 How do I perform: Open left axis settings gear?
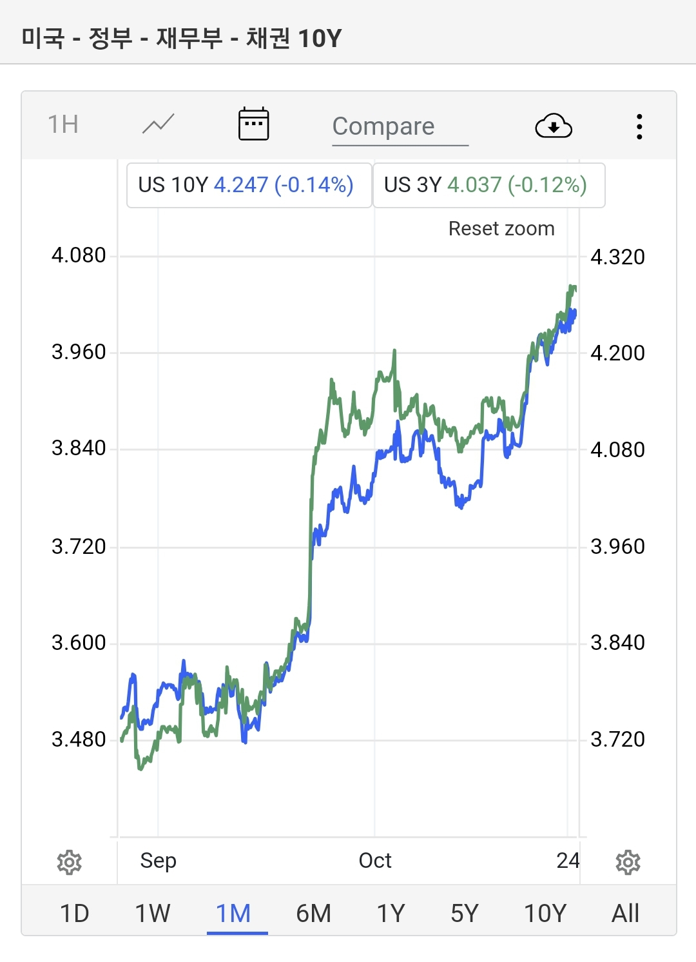click(70, 862)
